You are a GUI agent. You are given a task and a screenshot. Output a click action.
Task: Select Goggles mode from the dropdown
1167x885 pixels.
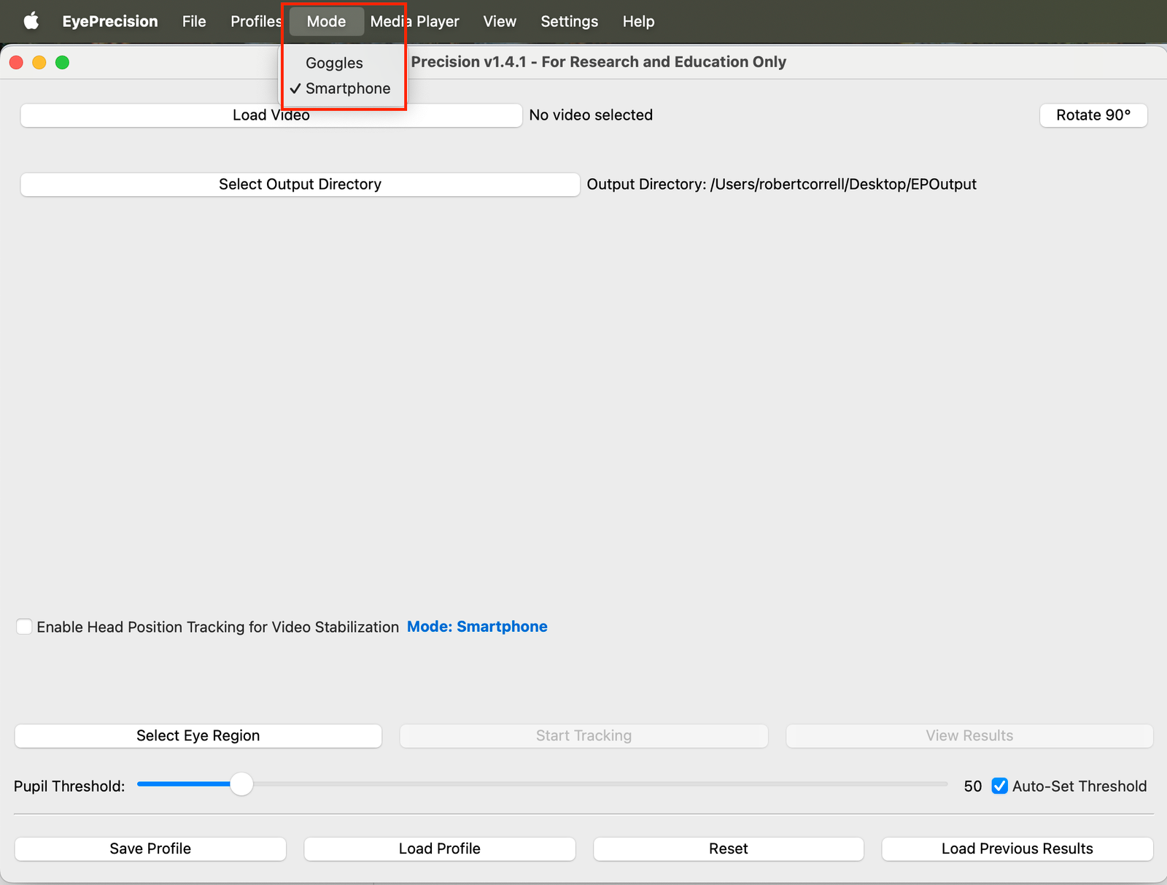(334, 63)
